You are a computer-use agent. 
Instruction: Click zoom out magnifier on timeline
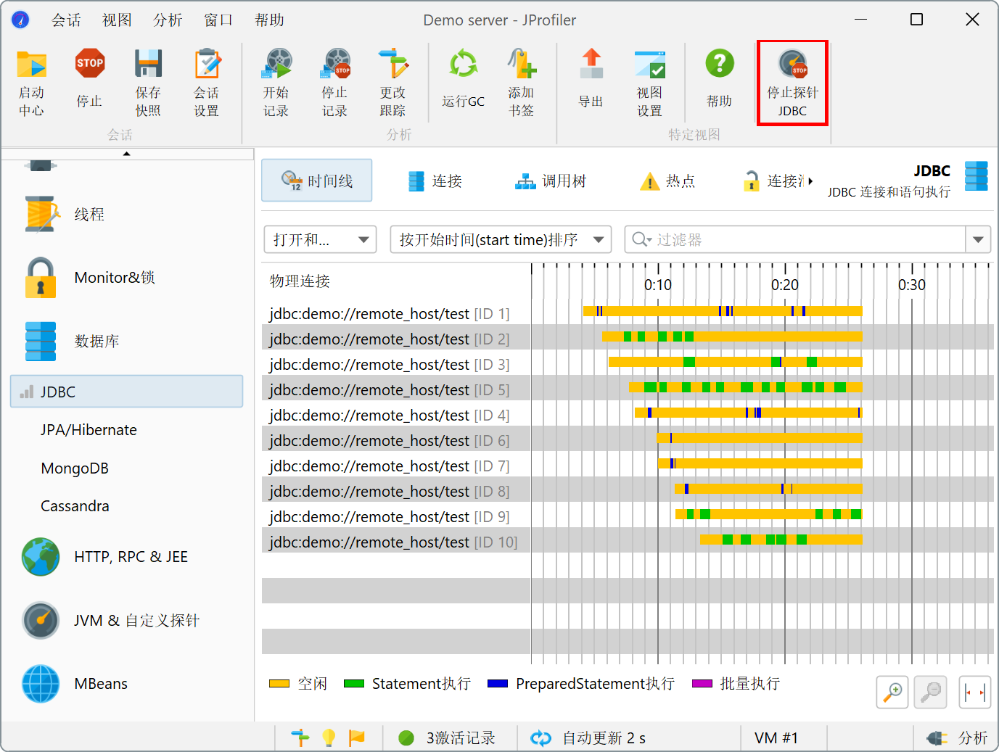click(930, 692)
